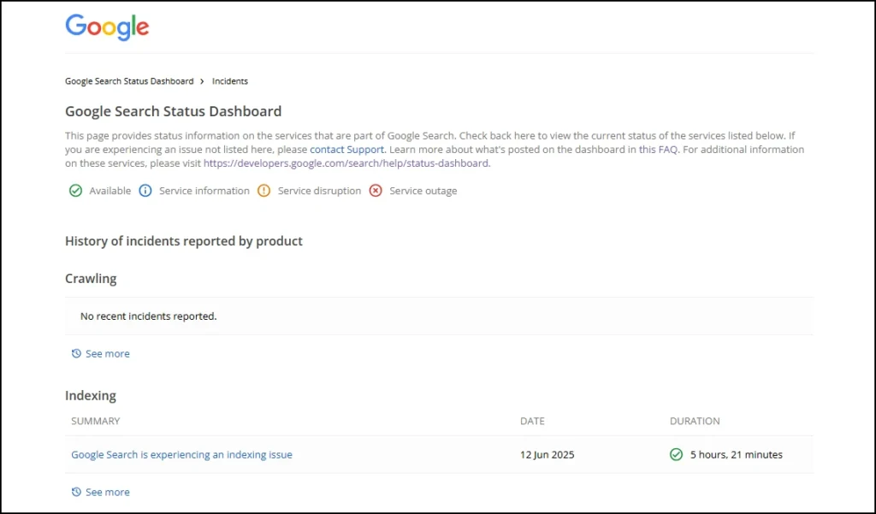Viewport: 876px width, 514px height.
Task: Select the Incidents breadcrumb item
Action: coord(230,81)
